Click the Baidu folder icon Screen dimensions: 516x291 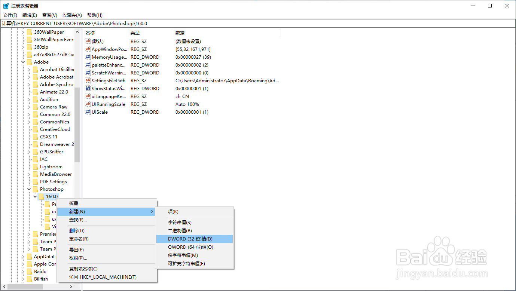[x=30, y=271]
